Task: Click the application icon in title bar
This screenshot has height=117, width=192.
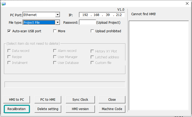Action: 3,3
